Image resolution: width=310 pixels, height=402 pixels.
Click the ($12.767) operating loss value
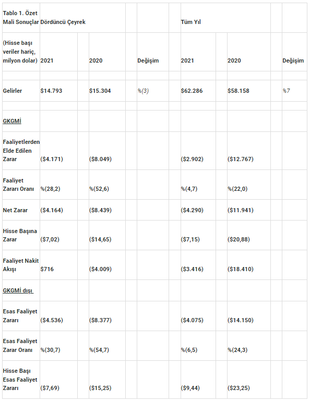pyautogui.click(x=241, y=159)
